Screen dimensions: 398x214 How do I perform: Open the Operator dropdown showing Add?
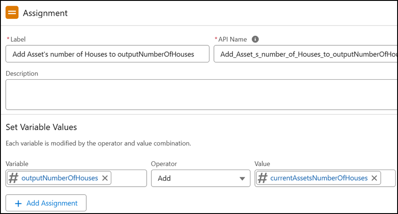pyautogui.click(x=200, y=178)
